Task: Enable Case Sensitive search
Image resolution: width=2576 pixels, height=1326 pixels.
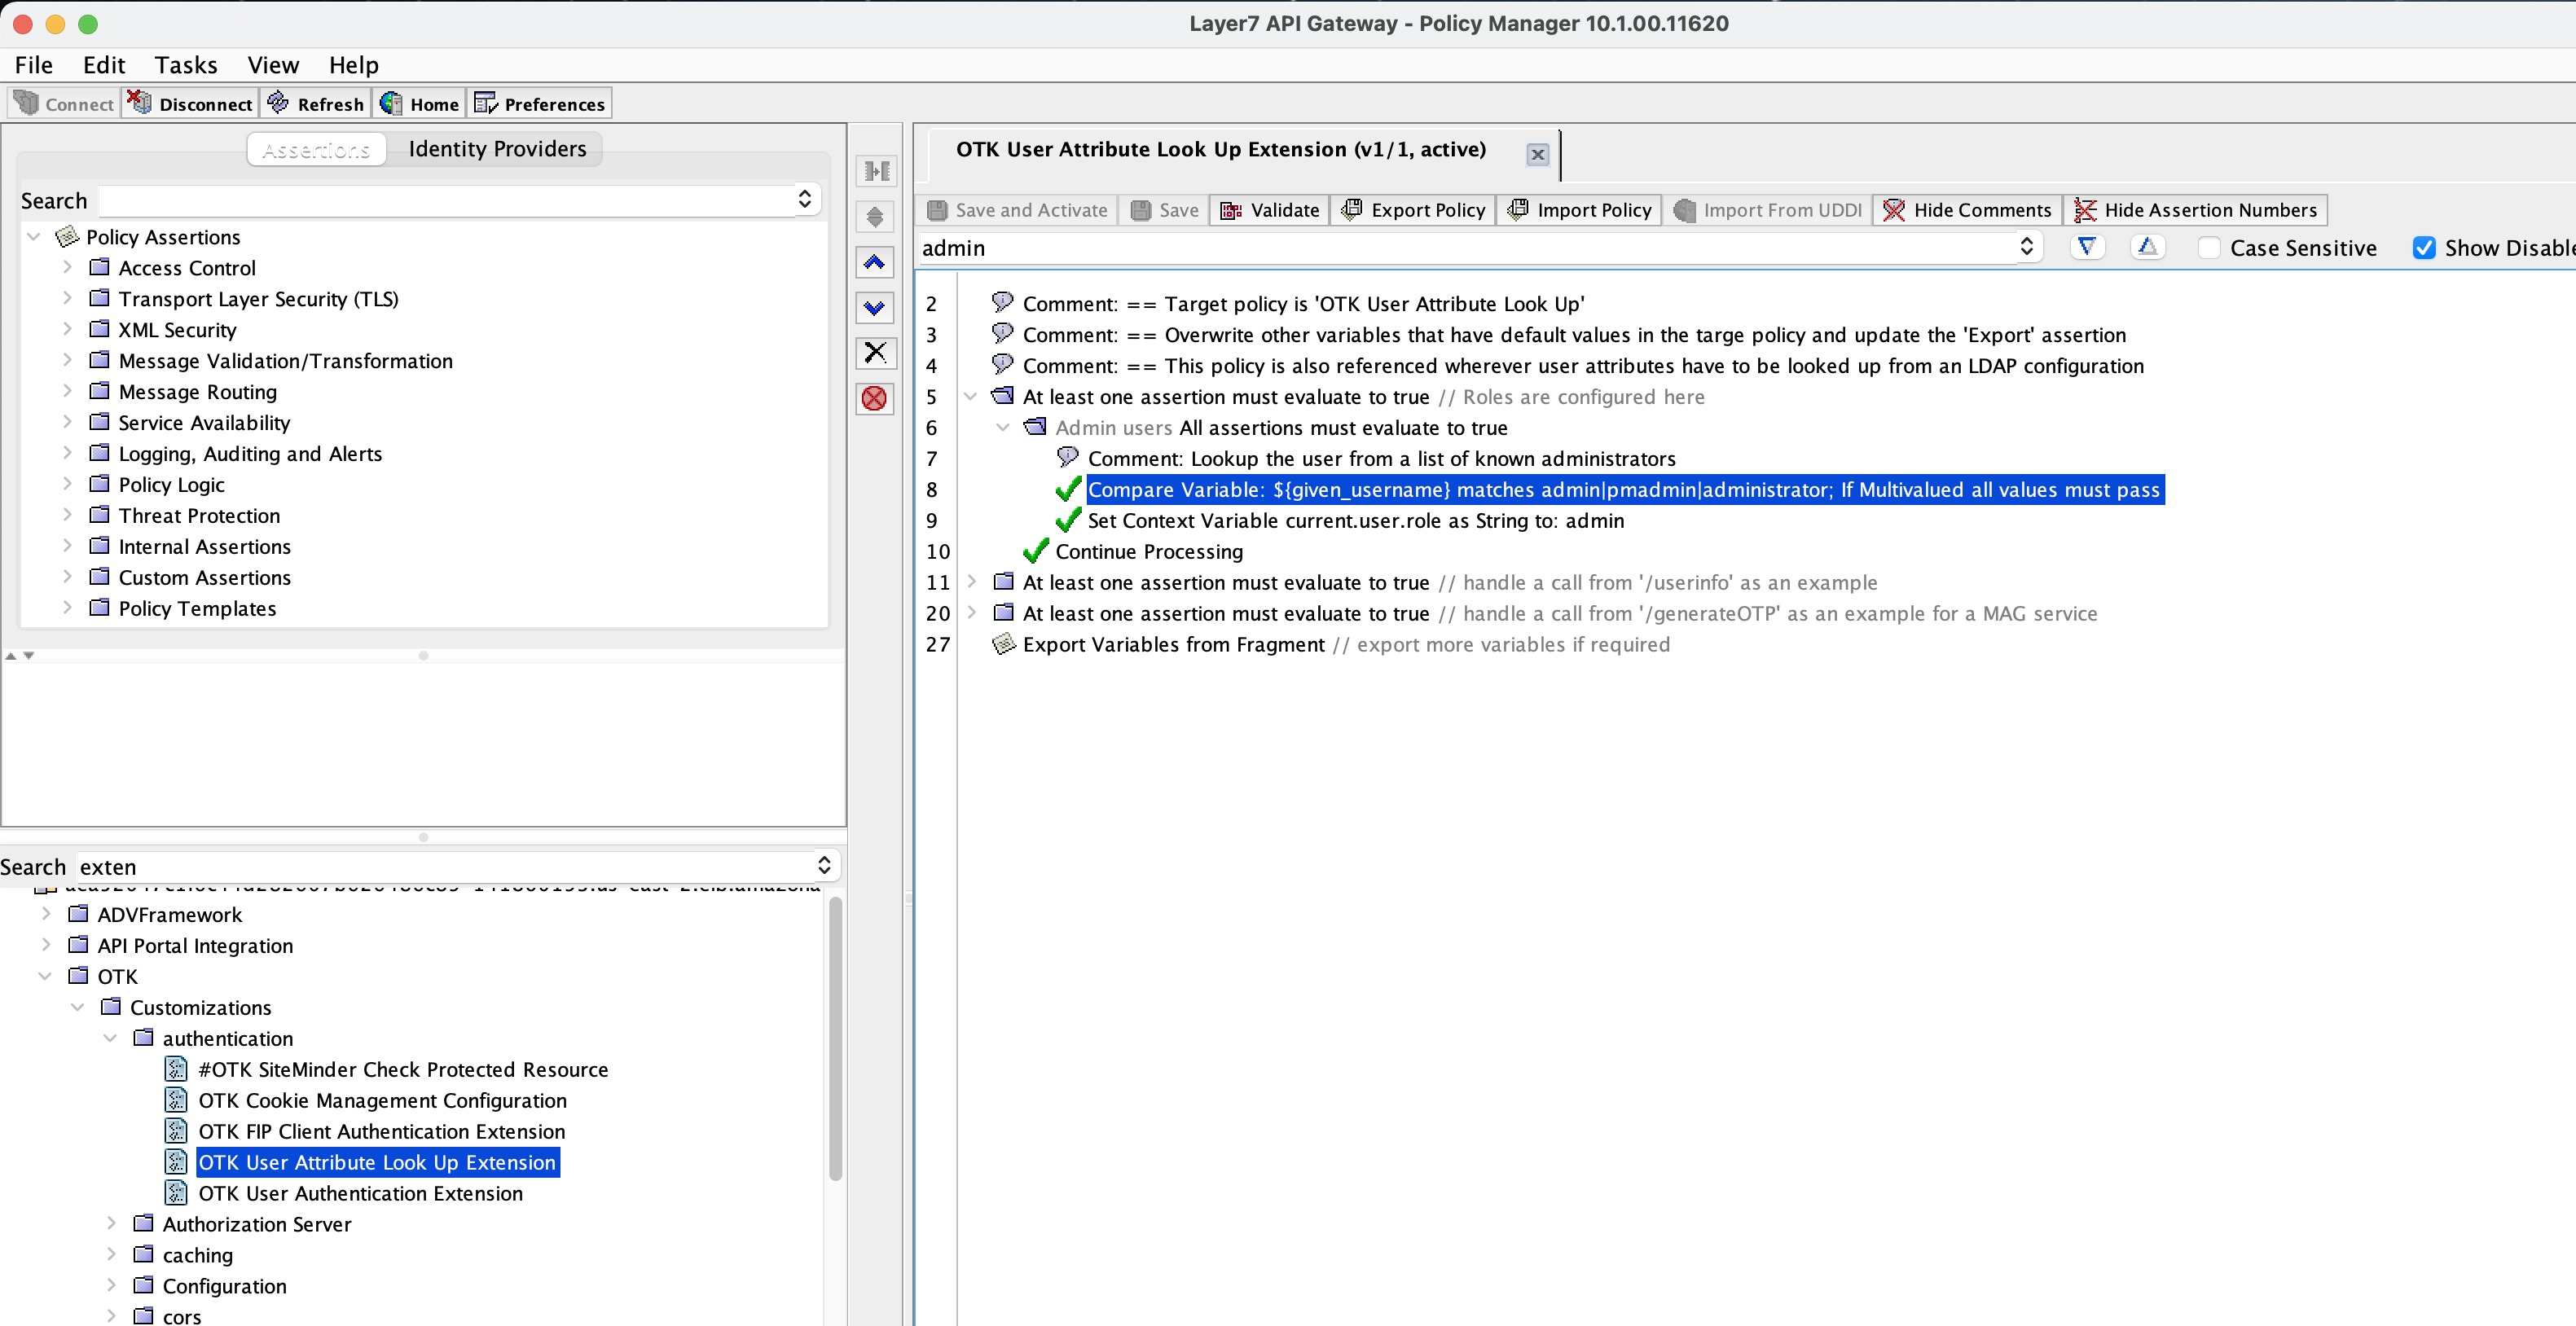Action: [x=2210, y=247]
